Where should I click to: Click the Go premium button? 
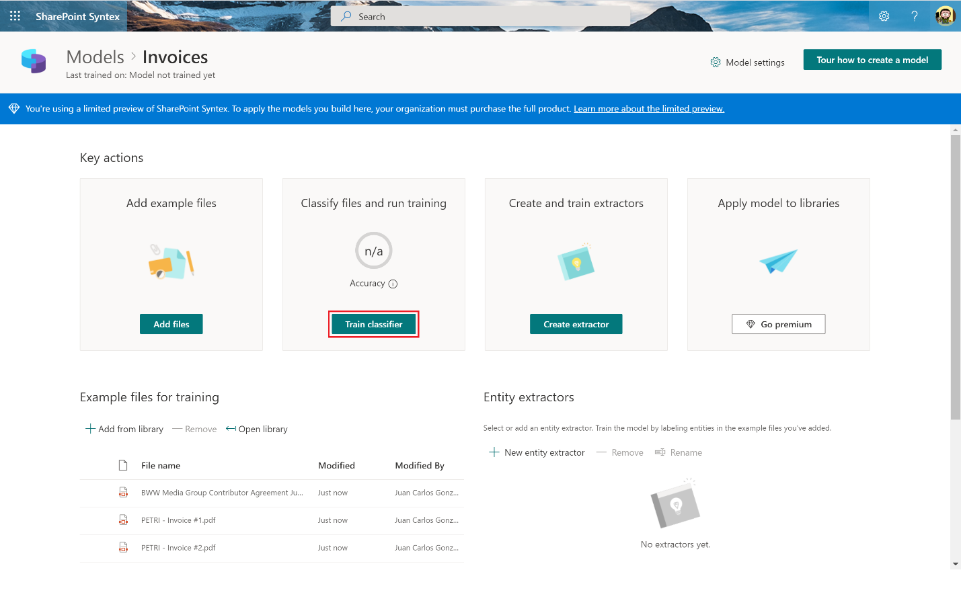click(x=778, y=324)
